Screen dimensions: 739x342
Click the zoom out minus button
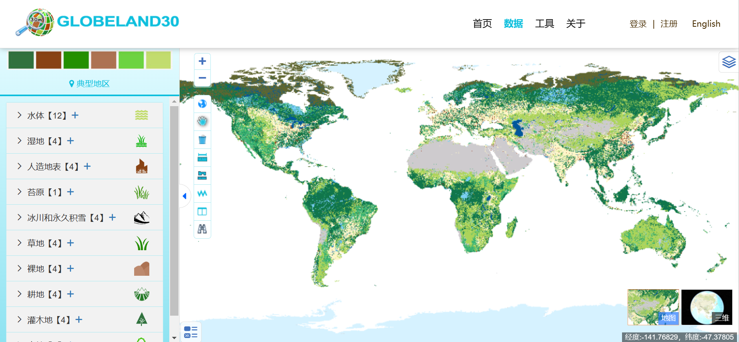tap(202, 78)
